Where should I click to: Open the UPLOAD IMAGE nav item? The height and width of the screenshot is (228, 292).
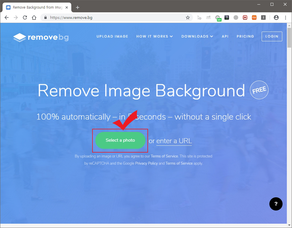click(112, 36)
